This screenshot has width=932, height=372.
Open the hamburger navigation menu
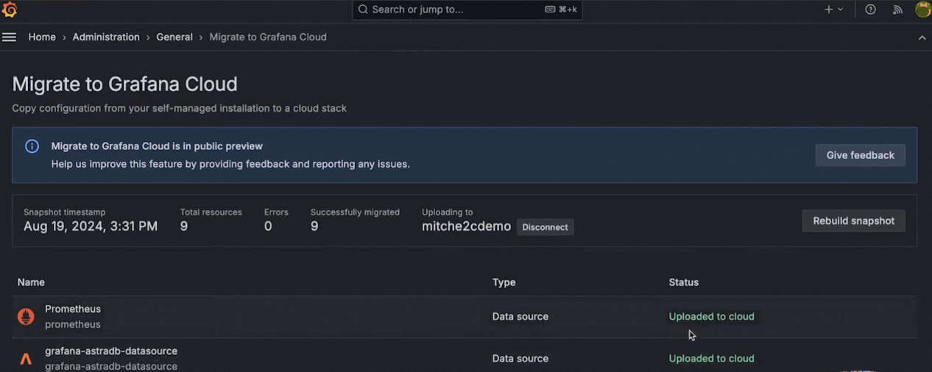[9, 37]
